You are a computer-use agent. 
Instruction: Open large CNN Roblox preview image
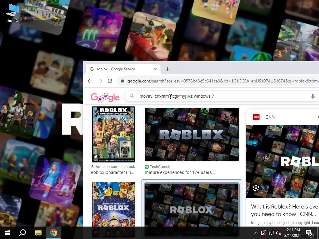283,162
